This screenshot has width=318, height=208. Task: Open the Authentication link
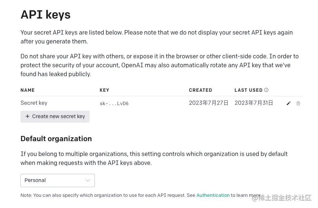coord(213,195)
